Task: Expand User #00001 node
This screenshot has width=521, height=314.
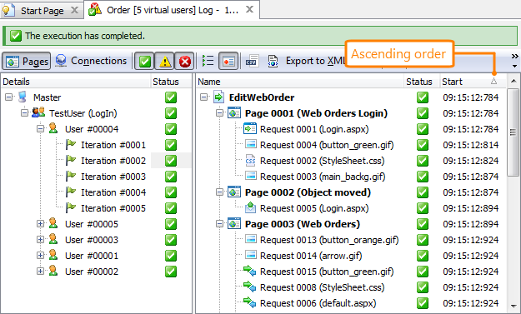Action: 40,255
